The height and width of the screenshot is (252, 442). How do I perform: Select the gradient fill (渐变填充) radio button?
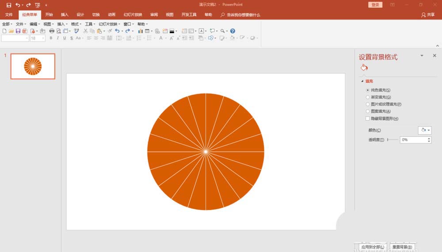click(368, 97)
